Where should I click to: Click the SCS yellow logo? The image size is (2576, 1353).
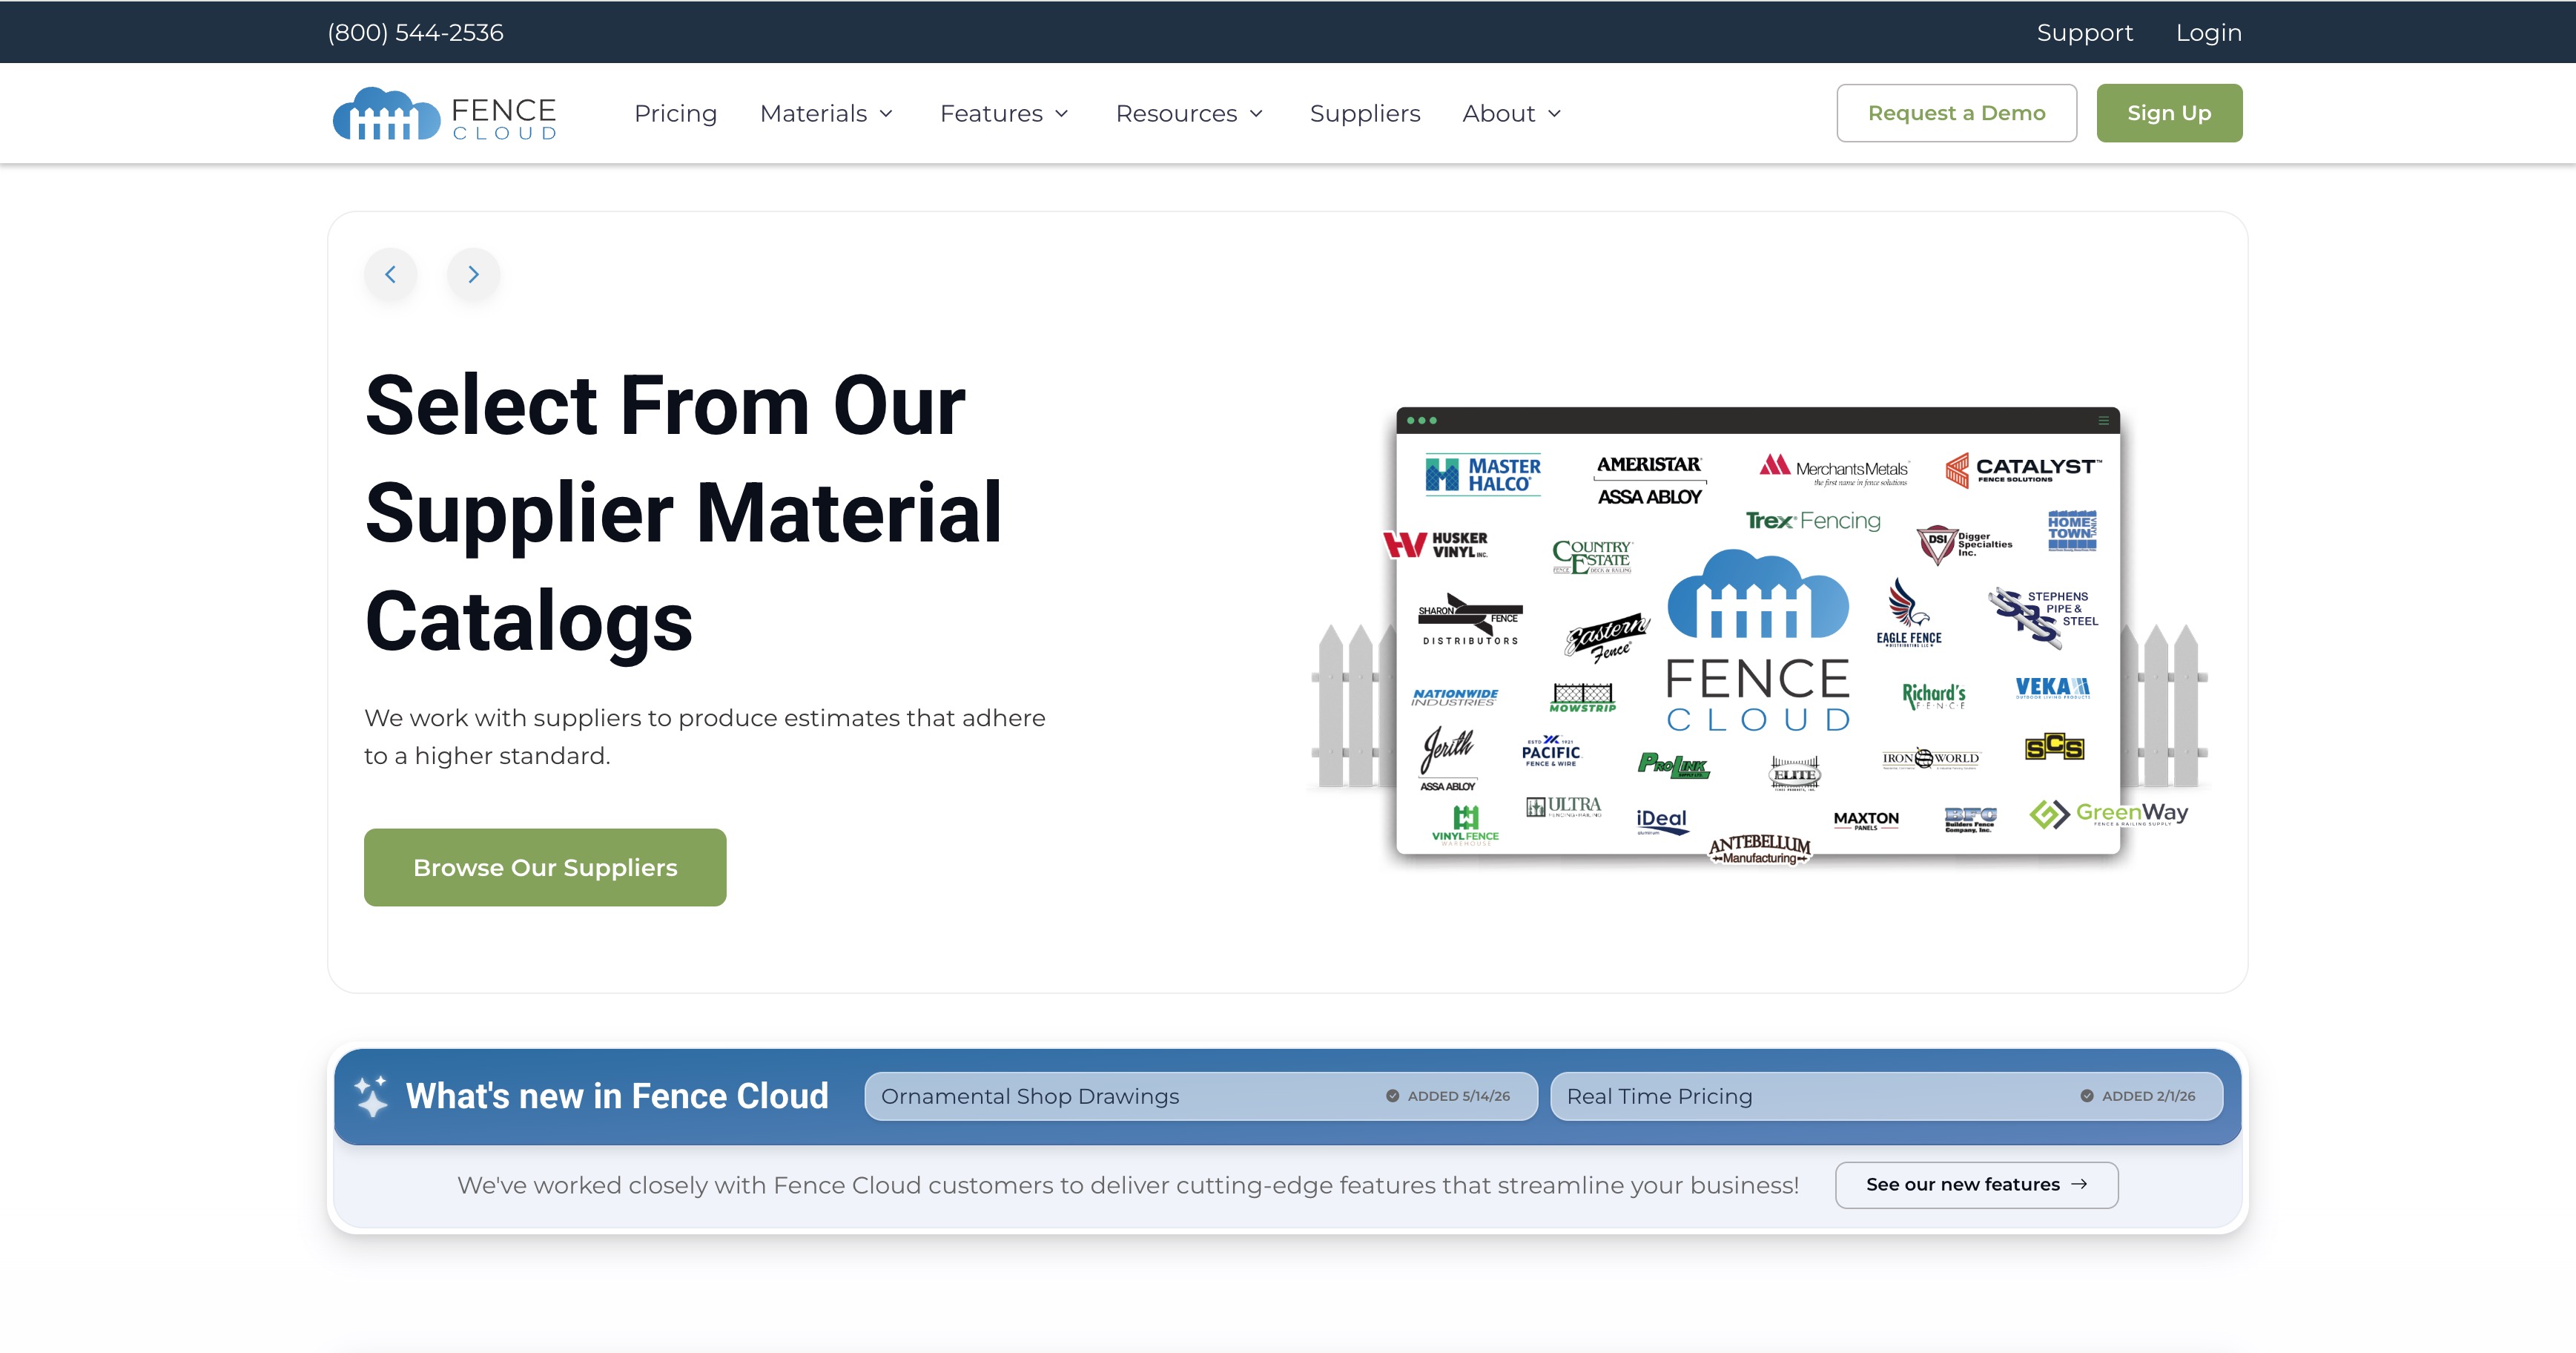click(x=2054, y=747)
